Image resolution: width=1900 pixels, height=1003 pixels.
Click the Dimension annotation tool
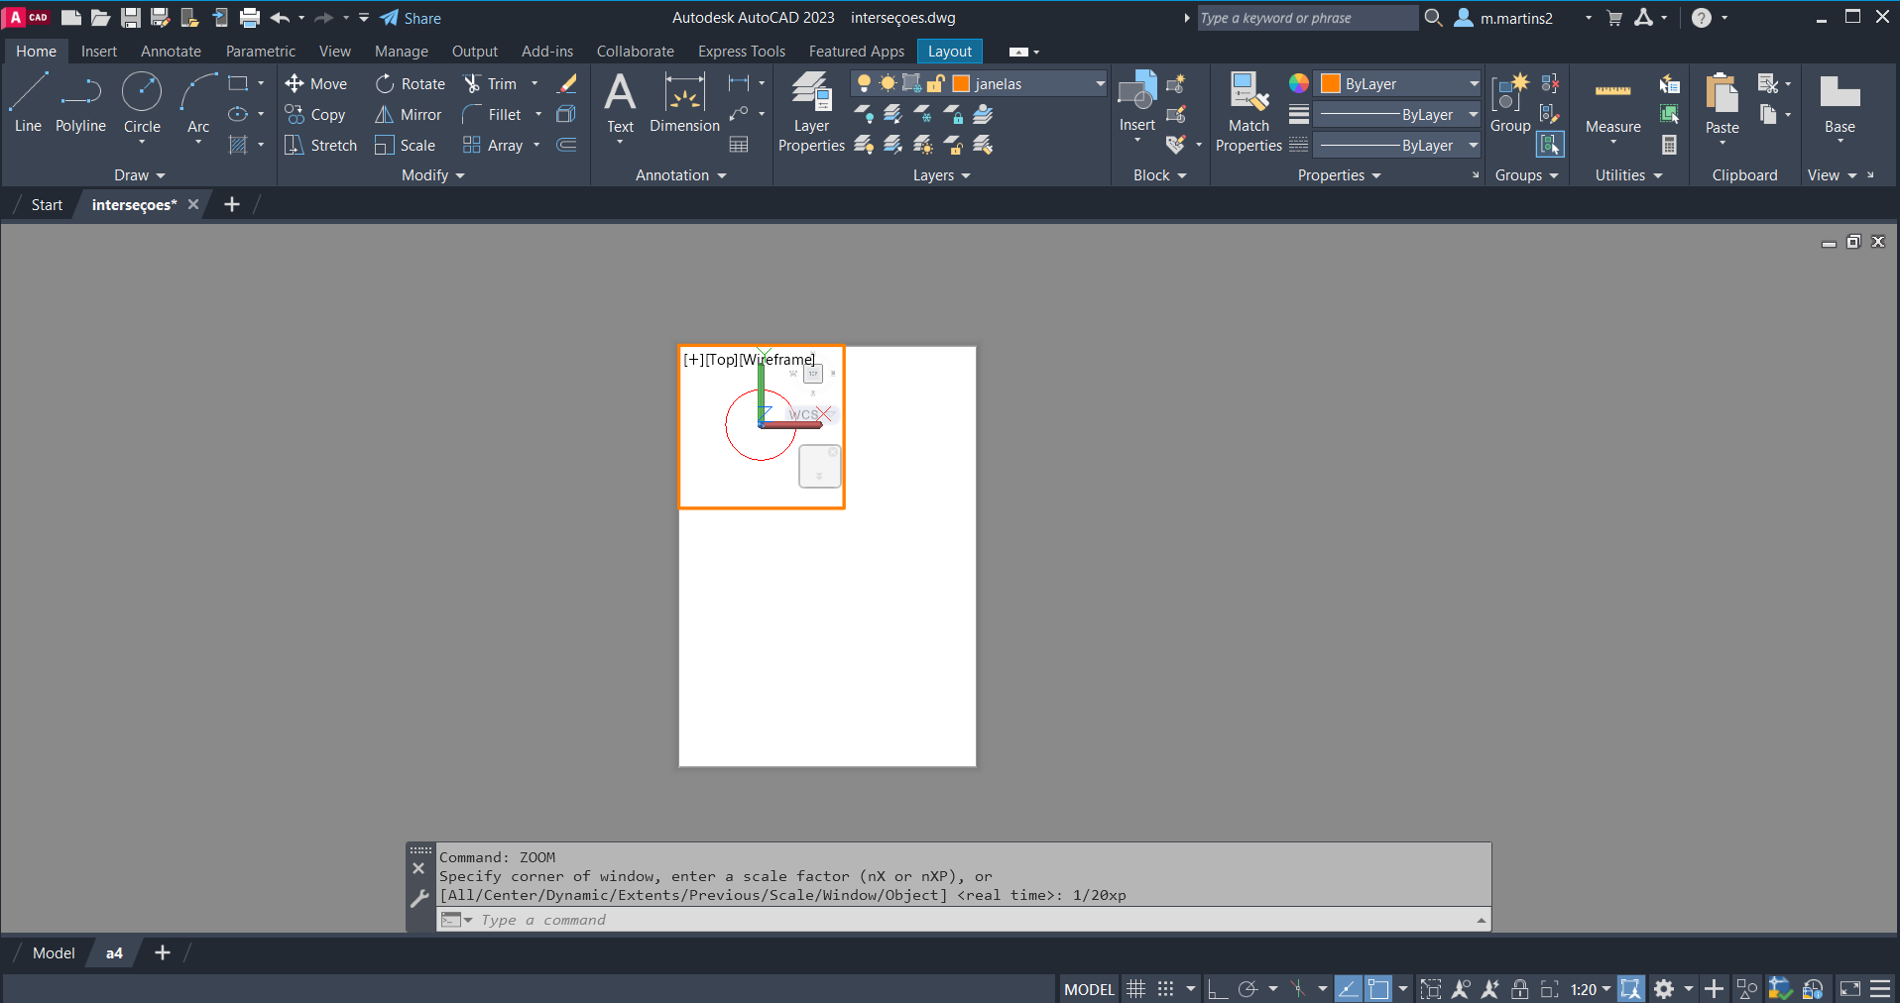(684, 103)
